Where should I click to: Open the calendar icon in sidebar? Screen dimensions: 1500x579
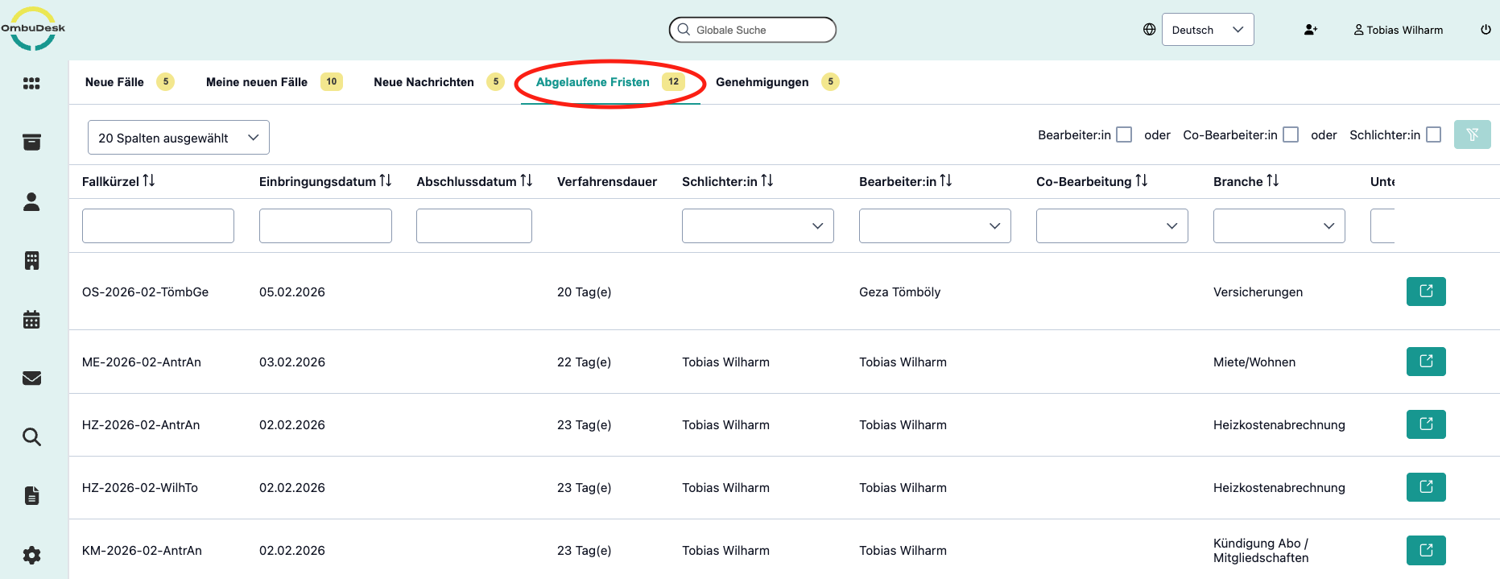(31, 320)
